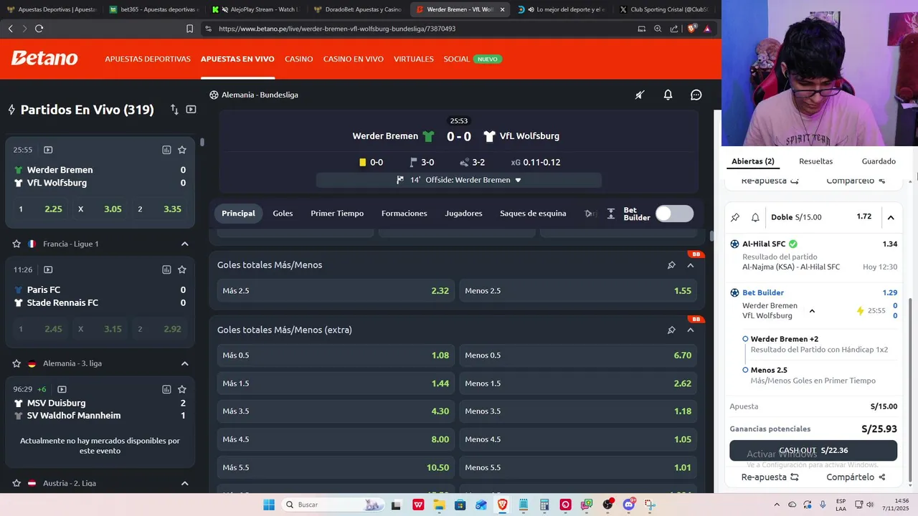Select Menos 2.5 at odds 1.55

pyautogui.click(x=578, y=291)
